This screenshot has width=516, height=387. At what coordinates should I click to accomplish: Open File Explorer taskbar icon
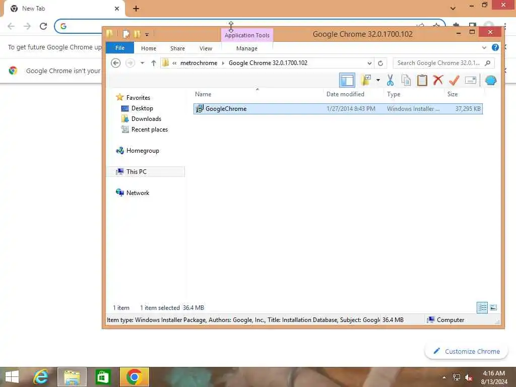pos(72,377)
